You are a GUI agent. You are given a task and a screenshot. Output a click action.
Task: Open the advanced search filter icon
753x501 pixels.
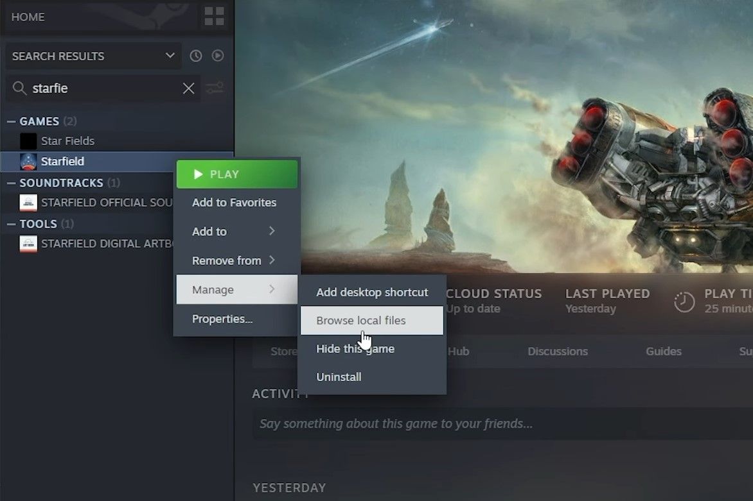215,88
